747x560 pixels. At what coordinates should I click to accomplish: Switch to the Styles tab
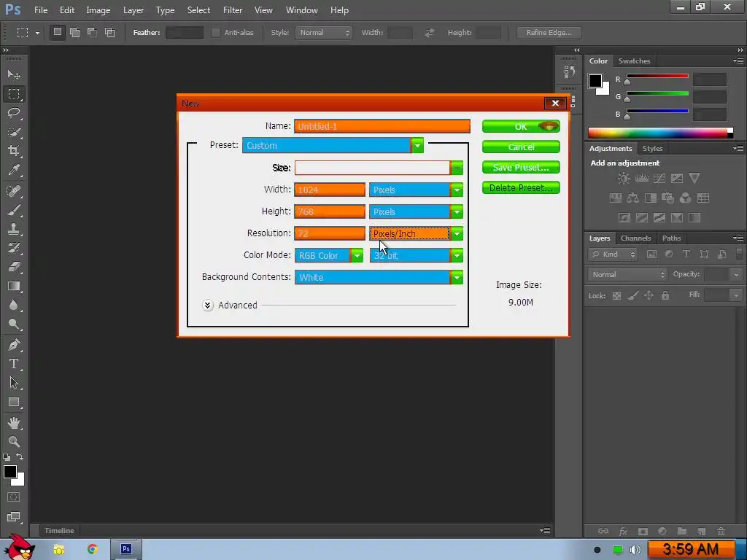click(x=652, y=149)
